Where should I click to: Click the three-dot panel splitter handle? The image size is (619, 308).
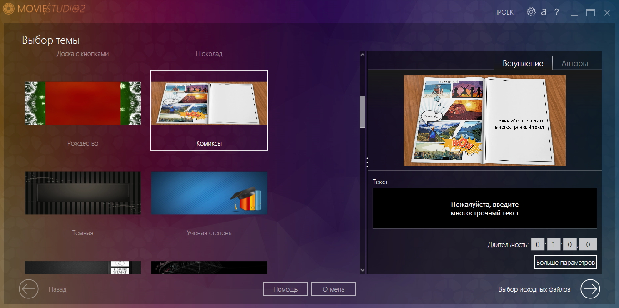(x=367, y=162)
